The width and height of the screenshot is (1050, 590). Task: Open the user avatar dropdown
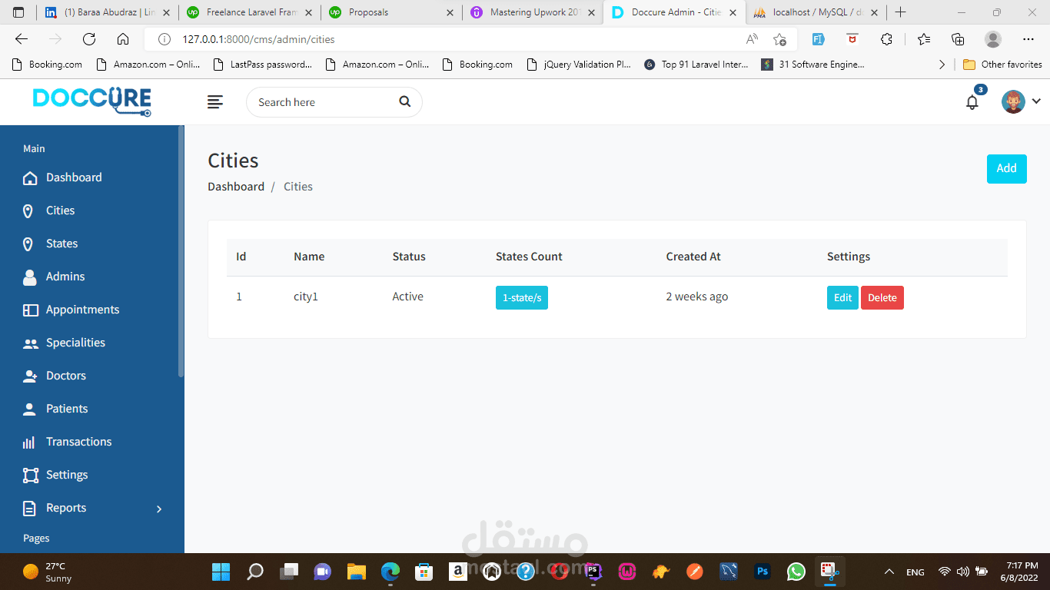(x=1021, y=101)
